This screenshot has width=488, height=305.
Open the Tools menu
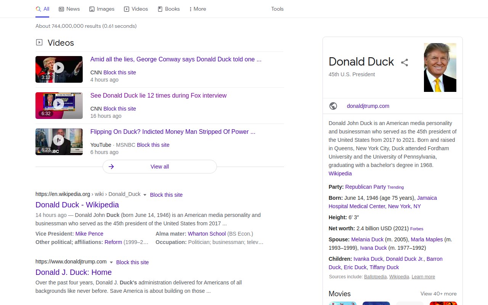277,9
